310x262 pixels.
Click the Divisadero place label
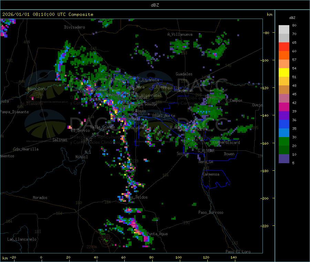click(74, 27)
